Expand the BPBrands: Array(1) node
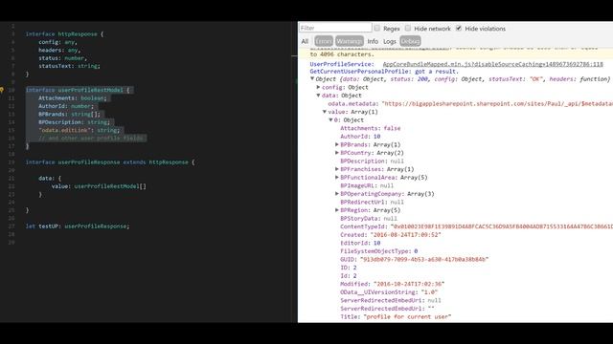This screenshot has width=613, height=344. (x=337, y=144)
